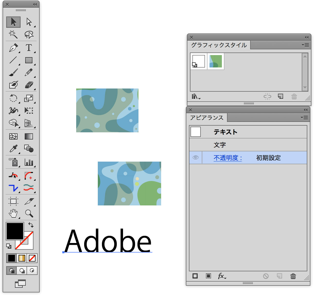The width and height of the screenshot is (314, 295).
Task: Pick the Mesh tool
Action: [x=13, y=136]
